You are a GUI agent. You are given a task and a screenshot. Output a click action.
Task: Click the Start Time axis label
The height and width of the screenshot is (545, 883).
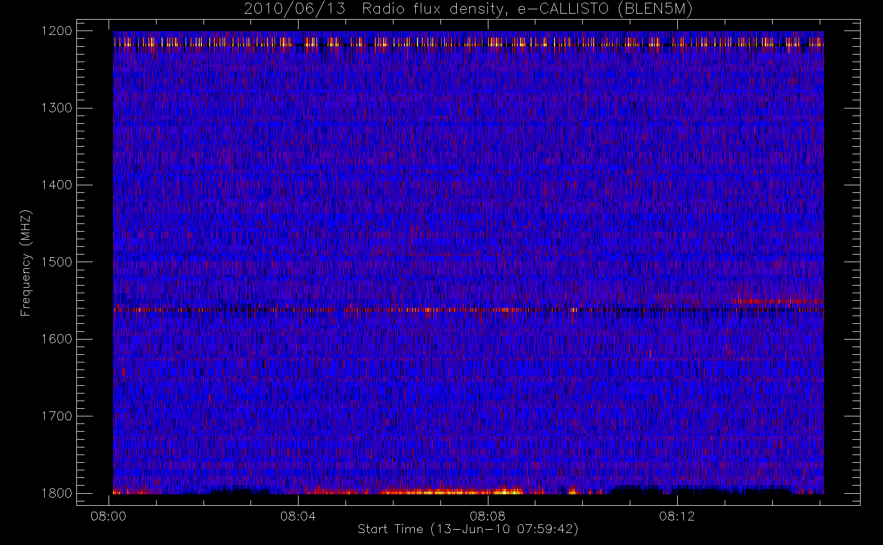(468, 529)
